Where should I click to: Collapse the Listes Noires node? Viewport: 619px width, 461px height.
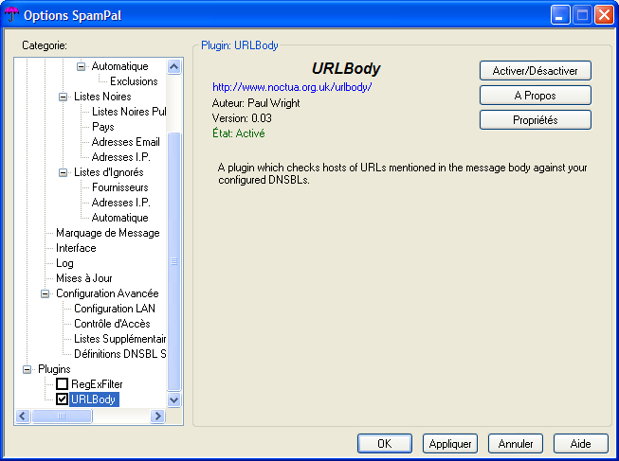(63, 97)
